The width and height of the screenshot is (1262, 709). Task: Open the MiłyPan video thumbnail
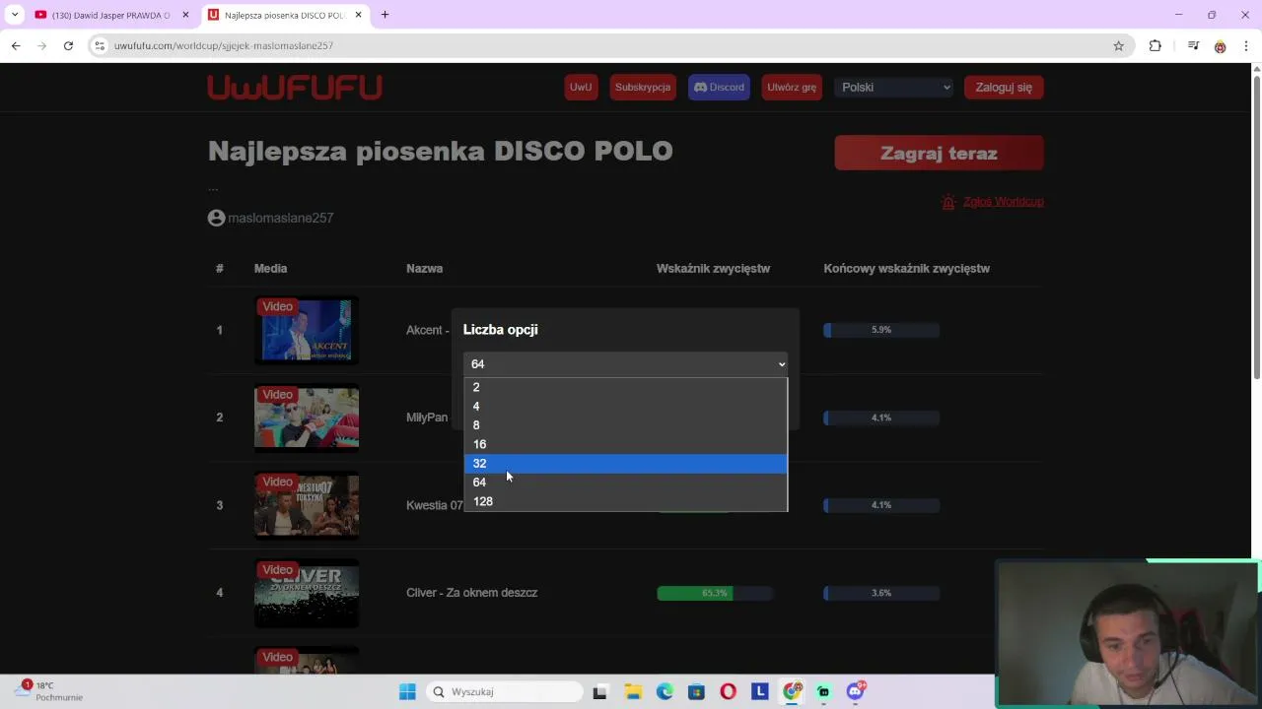[307, 418]
